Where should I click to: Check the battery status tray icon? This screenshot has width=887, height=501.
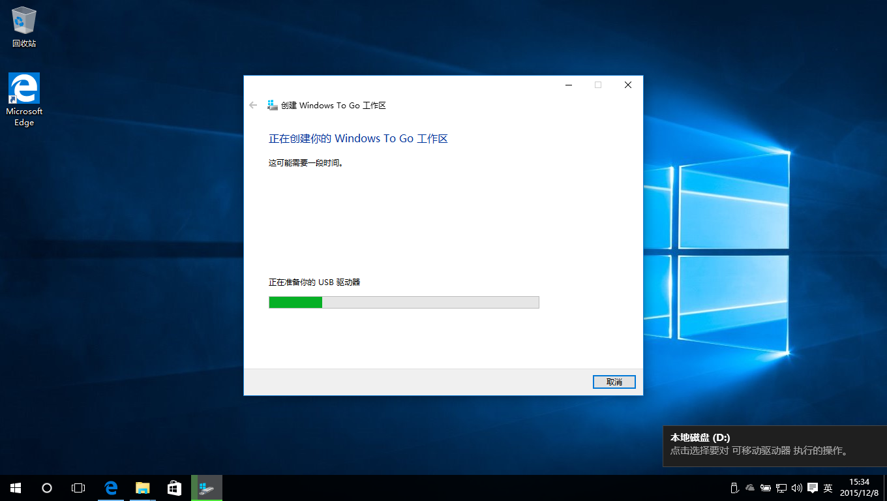click(766, 487)
